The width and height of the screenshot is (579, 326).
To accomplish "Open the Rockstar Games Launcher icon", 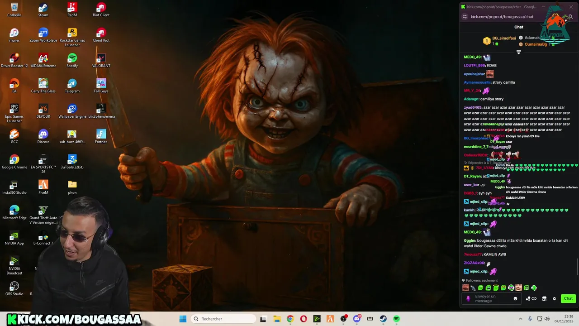I will point(72,37).
